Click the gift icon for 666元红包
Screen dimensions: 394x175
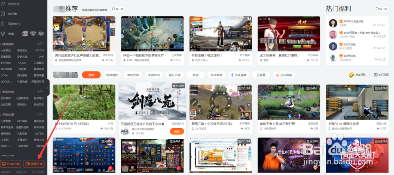341,44
